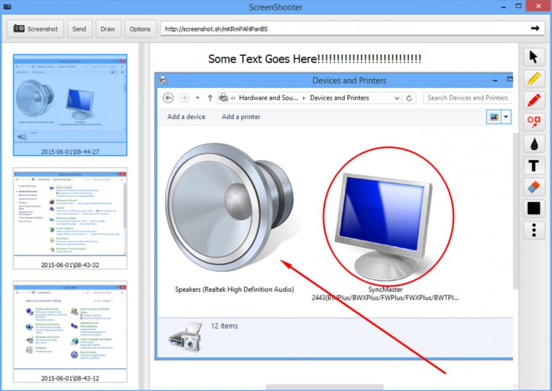552x391 pixels.
Task: Open the more tools menu with three dots
Action: coord(533,230)
